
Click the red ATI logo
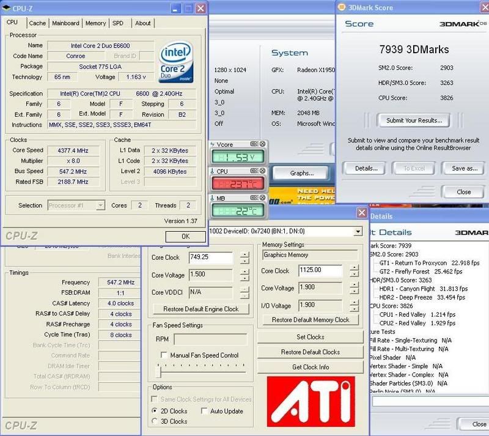311,401
